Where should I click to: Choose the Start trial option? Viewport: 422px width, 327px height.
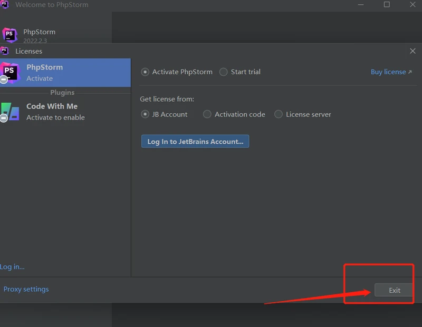pyautogui.click(x=224, y=72)
